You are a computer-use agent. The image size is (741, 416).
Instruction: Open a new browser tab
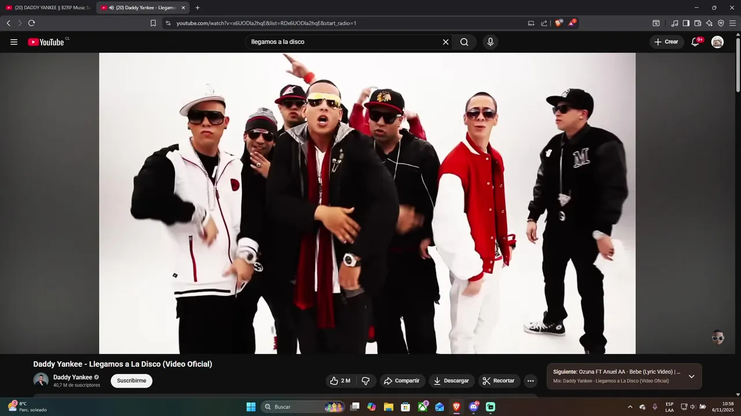tap(197, 8)
